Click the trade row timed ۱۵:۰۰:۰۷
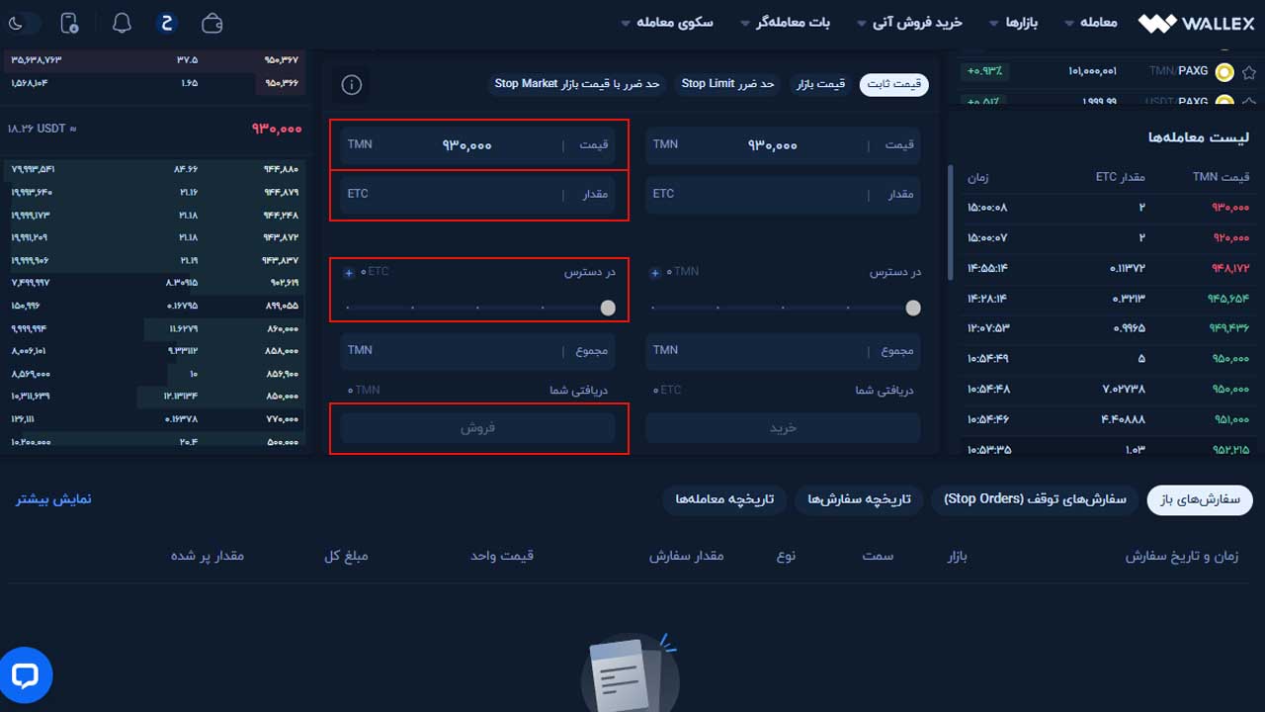The height and width of the screenshot is (712, 1265). 1109,238
